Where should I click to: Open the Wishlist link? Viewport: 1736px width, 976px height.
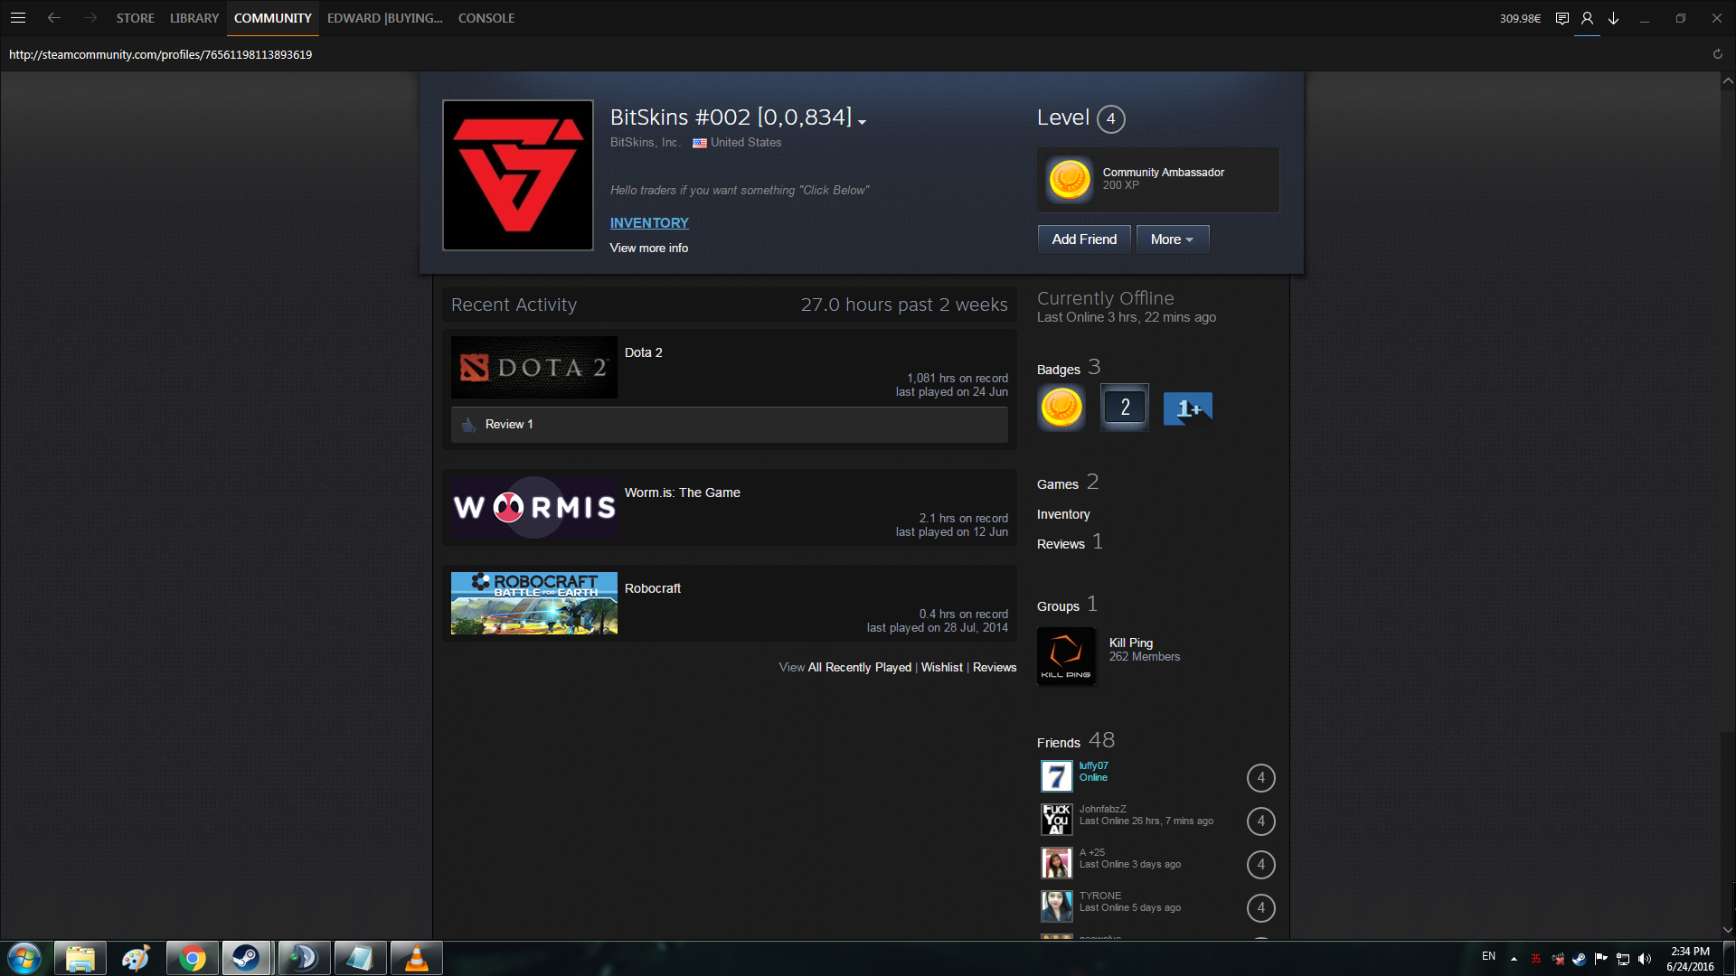click(942, 667)
